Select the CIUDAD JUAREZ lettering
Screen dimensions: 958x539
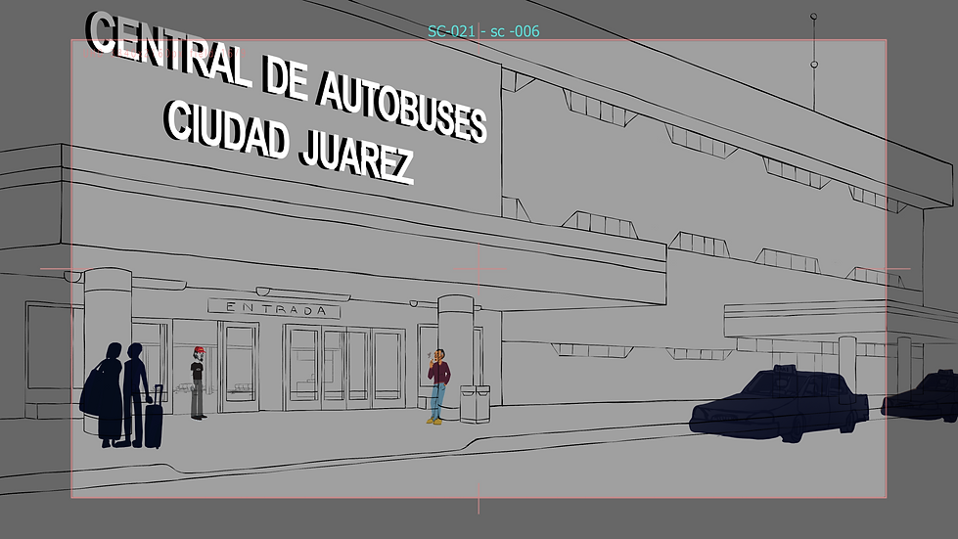click(x=289, y=142)
